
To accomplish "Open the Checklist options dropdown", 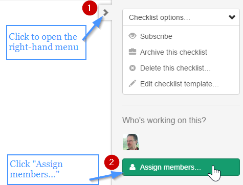I will 181,17.
